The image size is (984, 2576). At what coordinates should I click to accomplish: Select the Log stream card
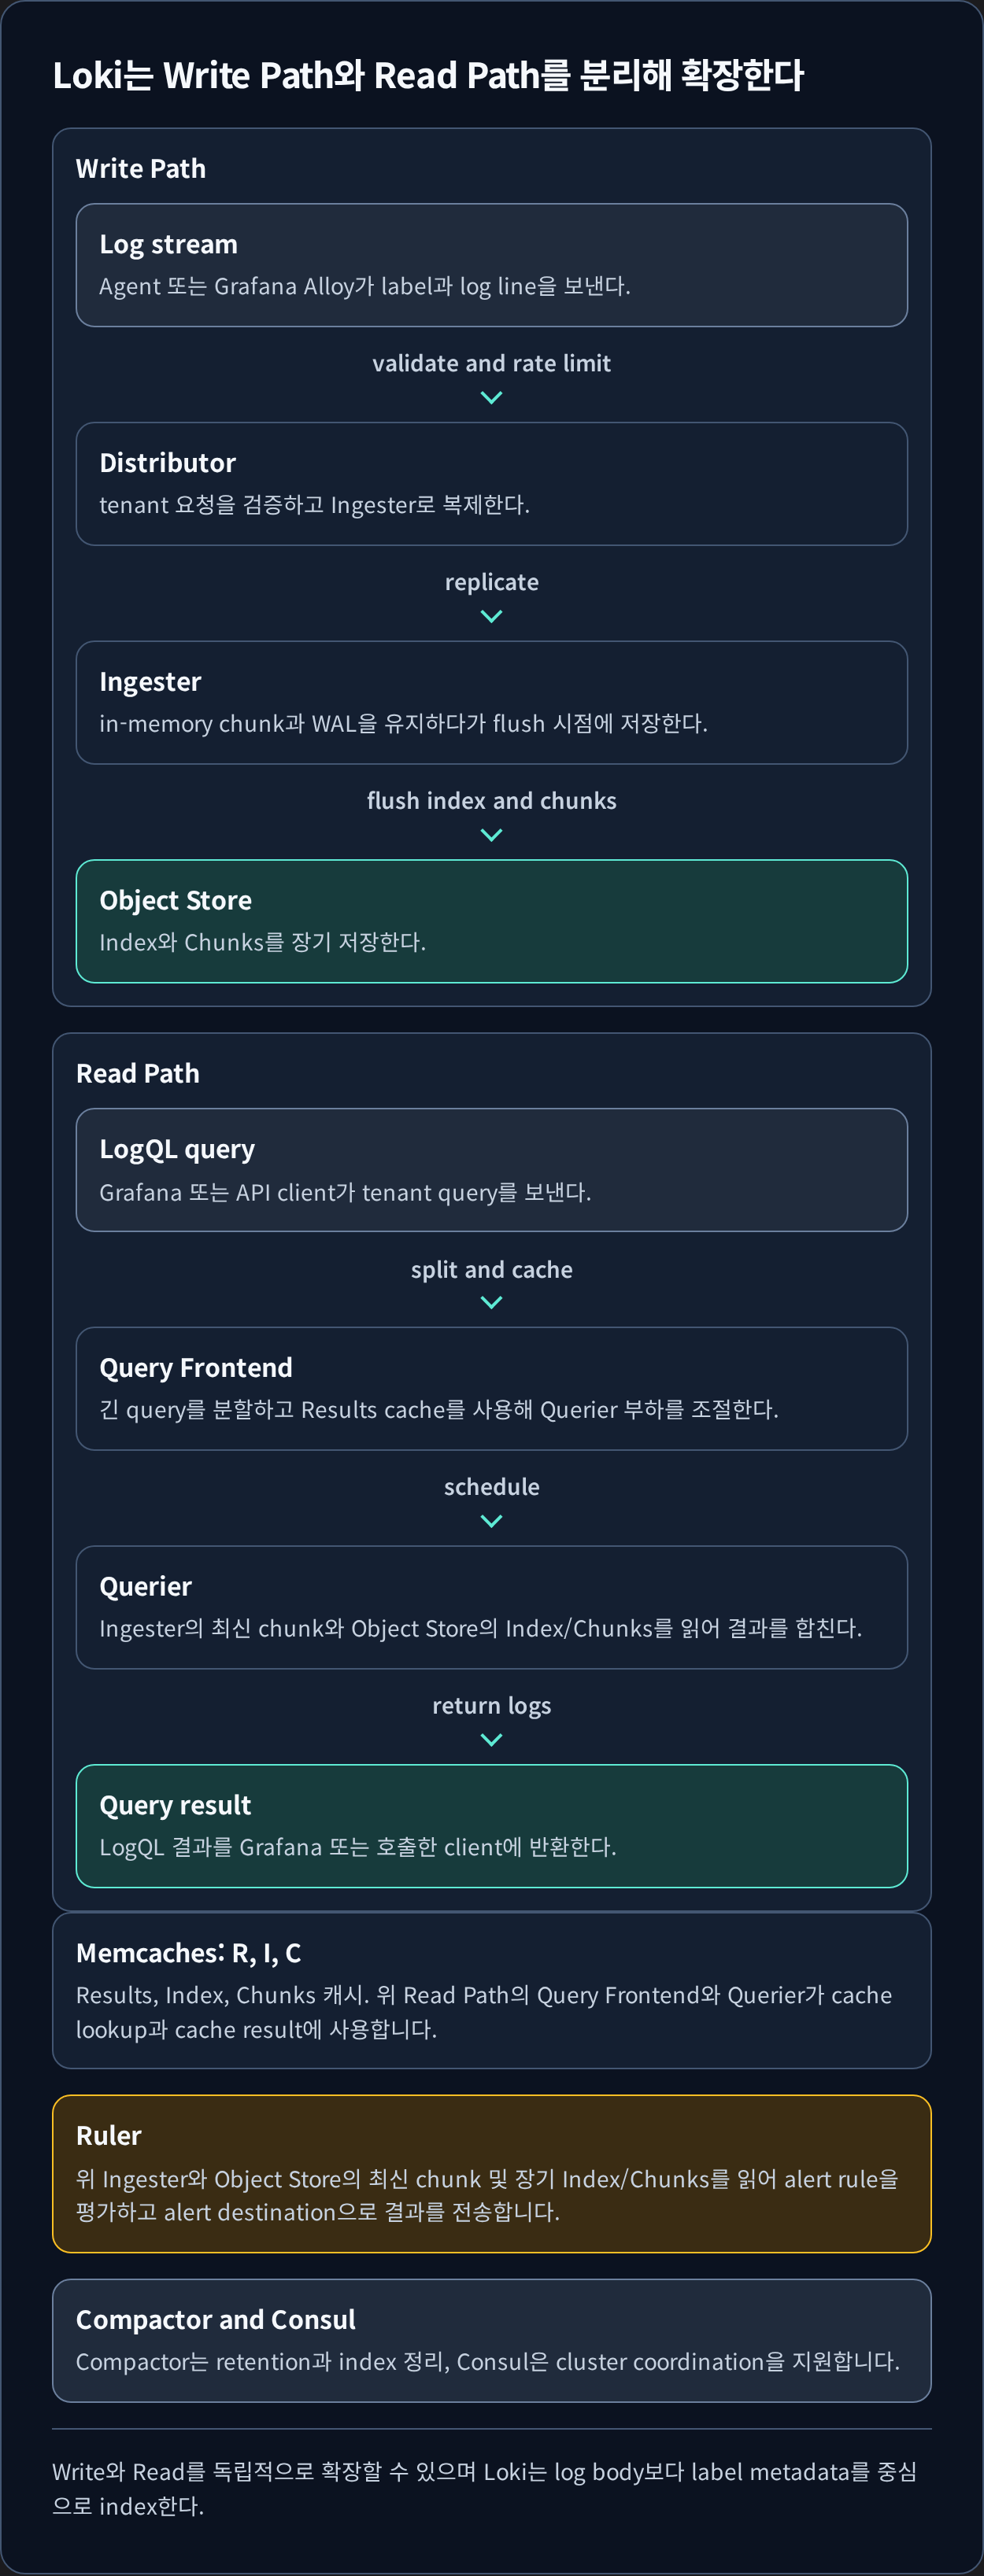[x=492, y=265]
